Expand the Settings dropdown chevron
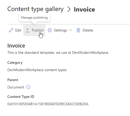The width and height of the screenshot is (130, 116). click(x=71, y=30)
